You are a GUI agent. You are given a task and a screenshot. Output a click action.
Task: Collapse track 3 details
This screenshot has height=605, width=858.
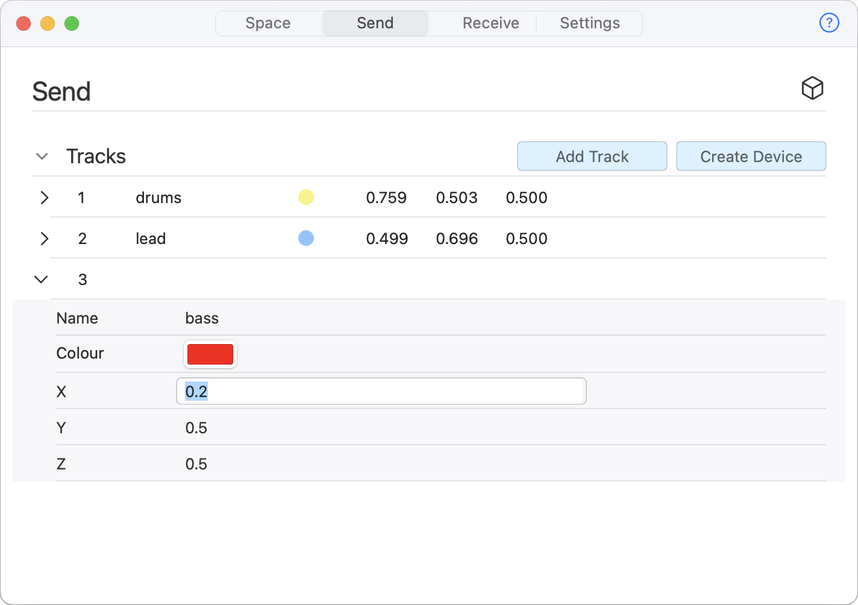point(41,280)
